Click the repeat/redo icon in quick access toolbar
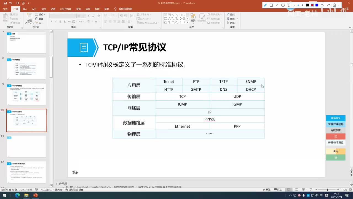This screenshot has height=199, width=353. 18,3
